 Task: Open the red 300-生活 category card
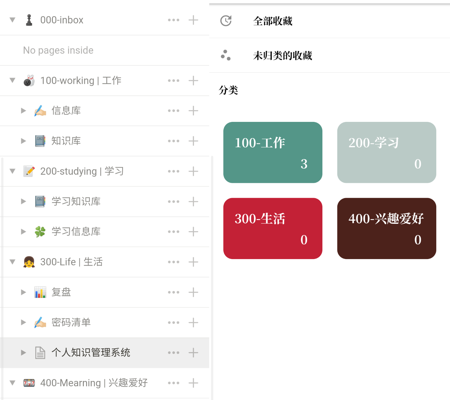273,228
